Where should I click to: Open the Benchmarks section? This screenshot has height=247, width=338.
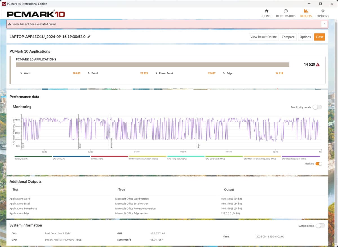pos(286,13)
